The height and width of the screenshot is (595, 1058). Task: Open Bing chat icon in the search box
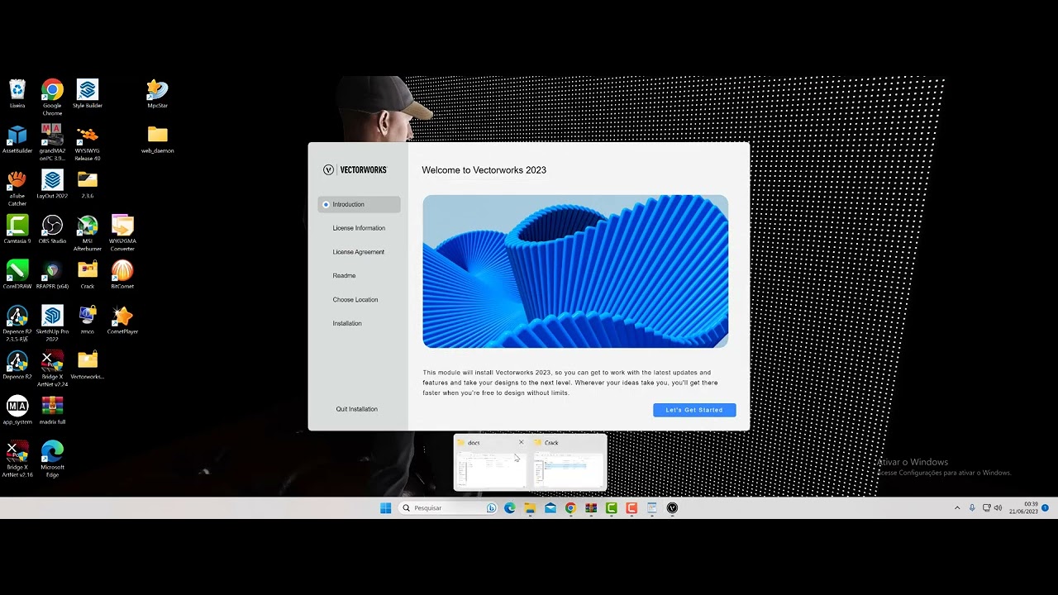click(491, 508)
